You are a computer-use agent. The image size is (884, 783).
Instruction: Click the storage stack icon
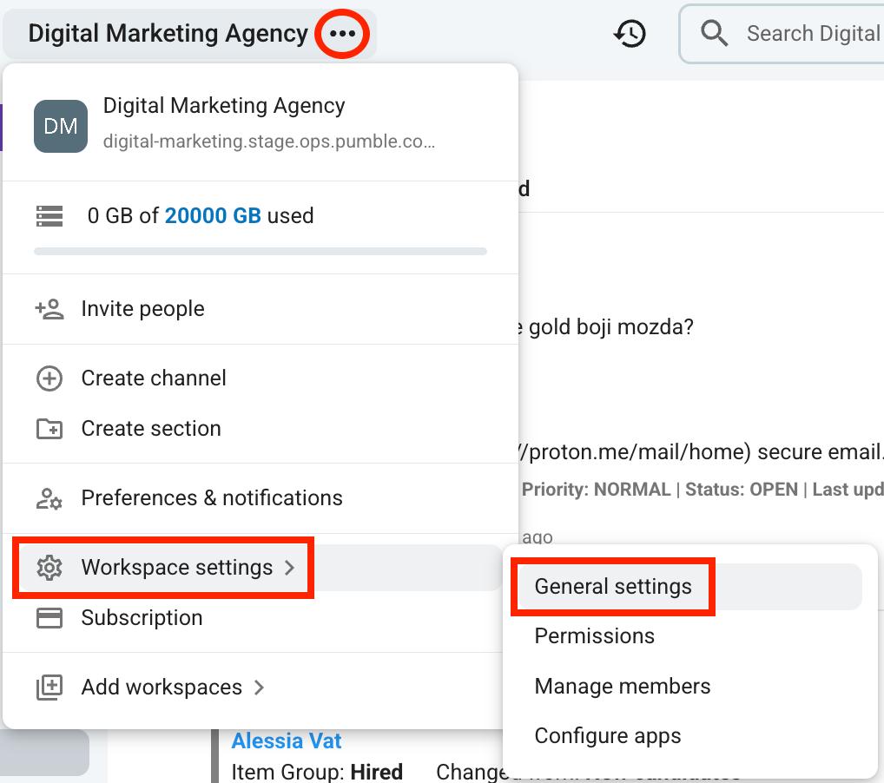(49, 216)
